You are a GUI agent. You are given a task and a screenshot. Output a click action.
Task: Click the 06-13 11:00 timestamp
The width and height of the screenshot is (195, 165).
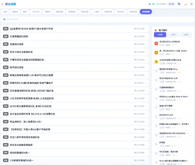139,29
